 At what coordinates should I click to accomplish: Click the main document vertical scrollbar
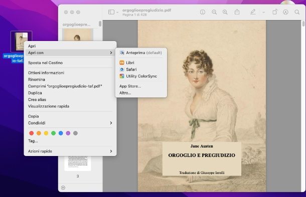pyautogui.click(x=303, y=24)
